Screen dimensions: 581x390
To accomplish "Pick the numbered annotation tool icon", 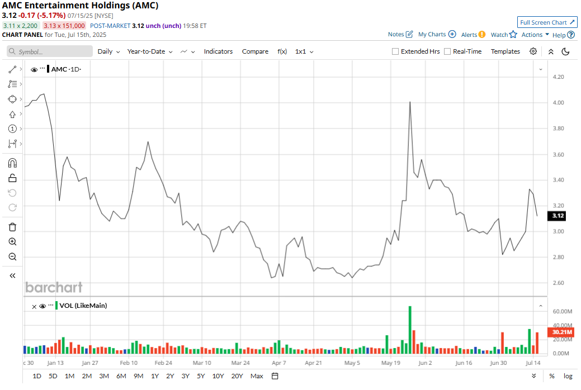I will [x=12, y=129].
